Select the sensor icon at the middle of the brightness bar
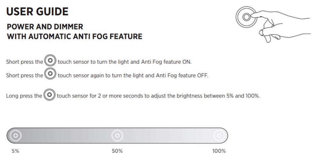The width and height of the screenshot is (317, 159). click(117, 136)
